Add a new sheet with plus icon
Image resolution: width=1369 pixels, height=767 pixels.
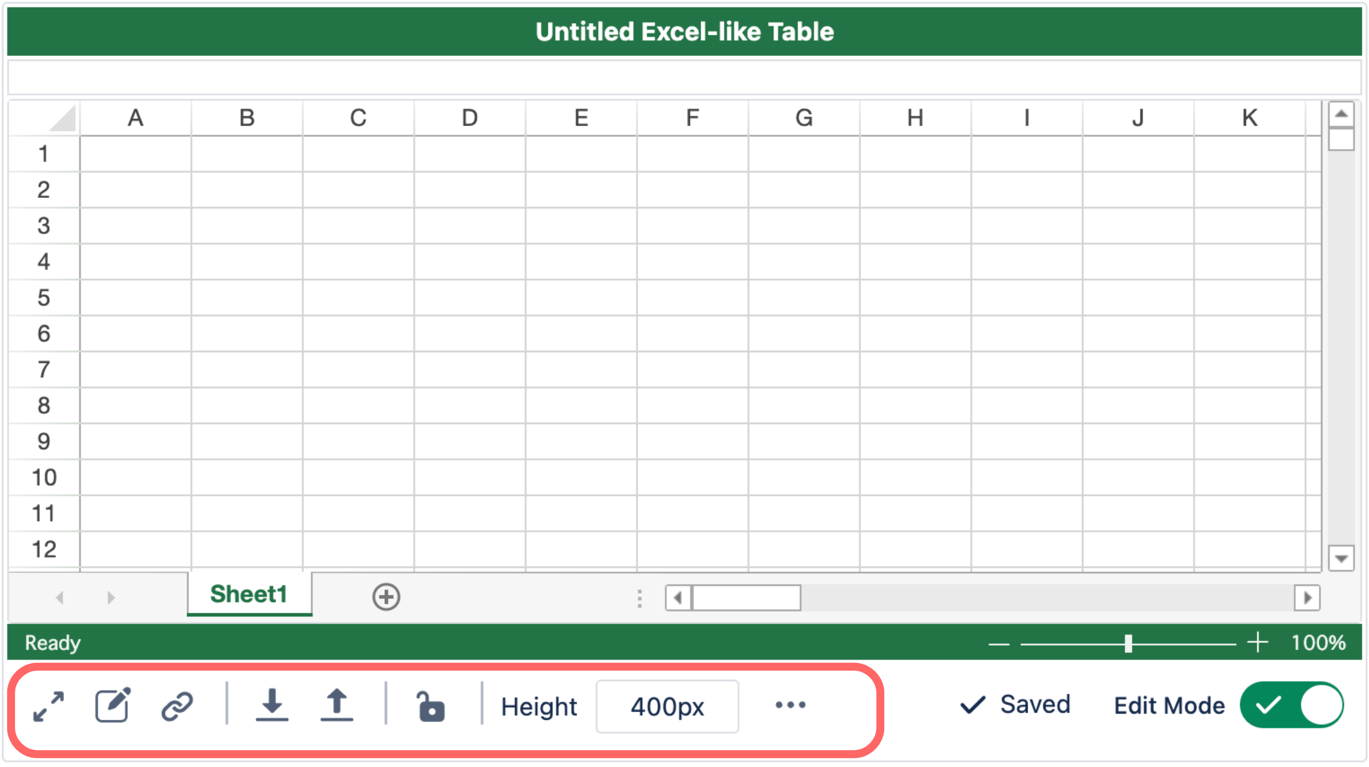pos(386,597)
